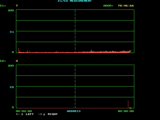Click the C2= label
This screenshot has height=120, width=160.
pos(3,61)
